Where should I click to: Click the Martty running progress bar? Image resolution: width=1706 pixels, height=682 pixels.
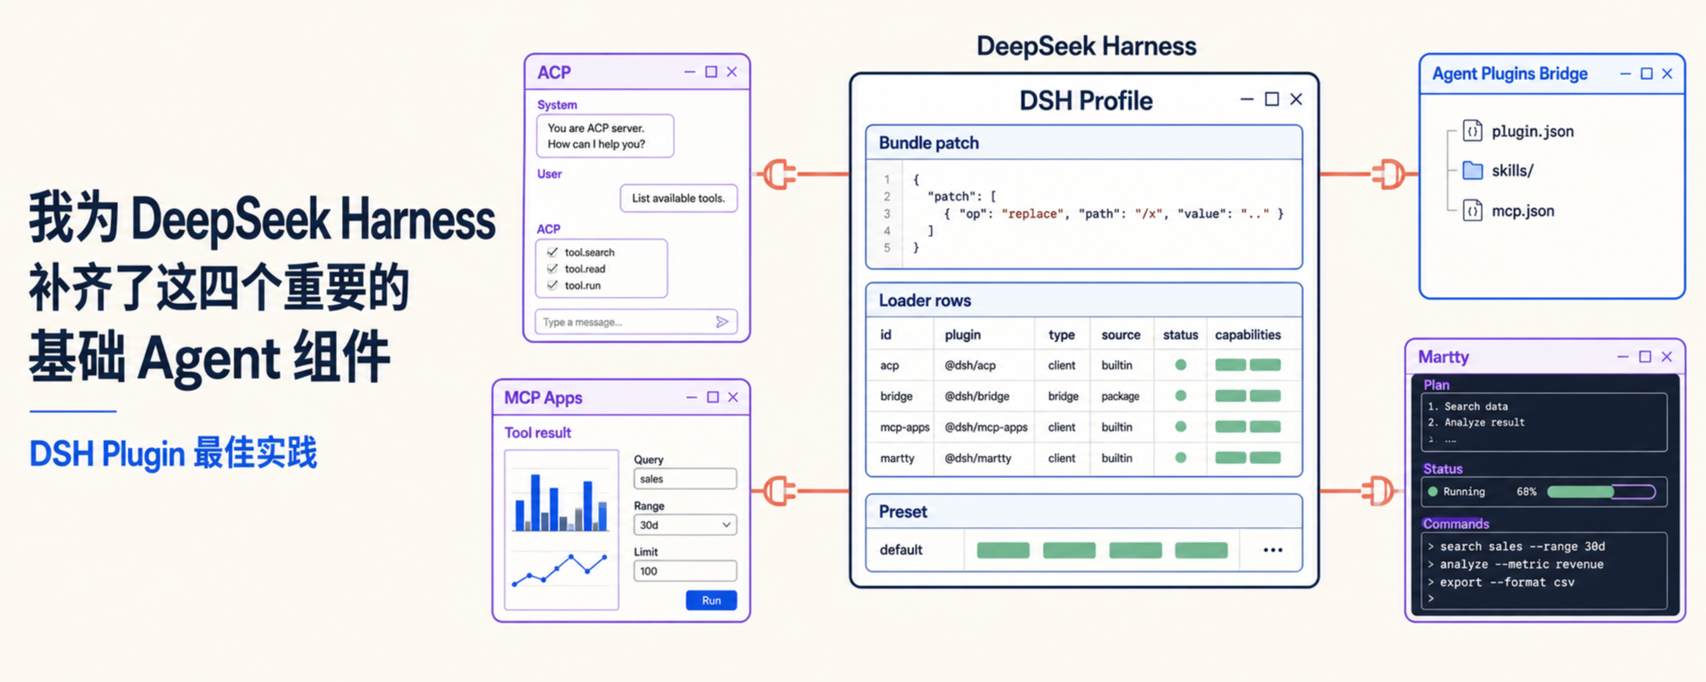[1601, 492]
